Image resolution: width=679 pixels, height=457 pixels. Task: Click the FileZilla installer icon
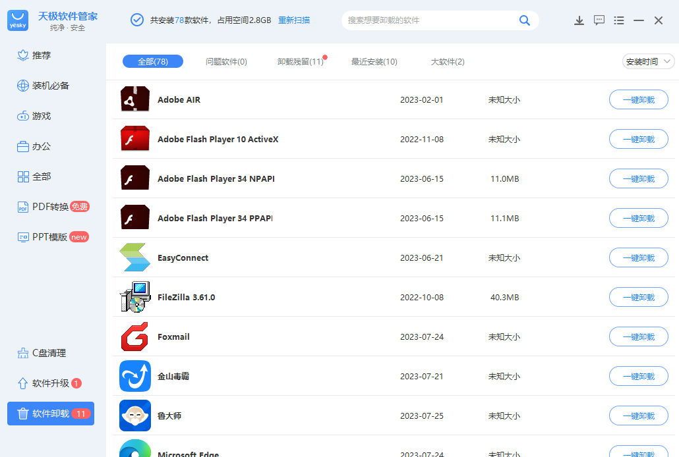point(135,297)
